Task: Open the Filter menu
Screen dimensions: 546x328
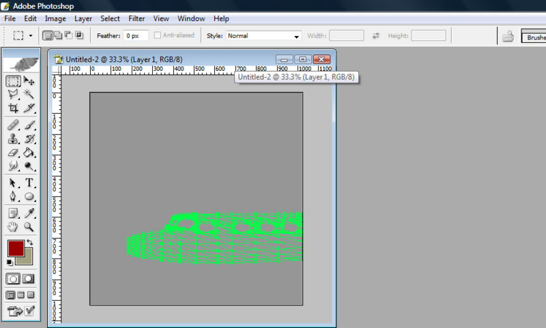Action: click(136, 18)
